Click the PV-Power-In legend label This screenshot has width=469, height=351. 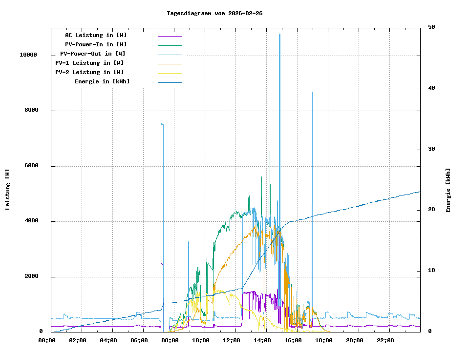point(96,44)
